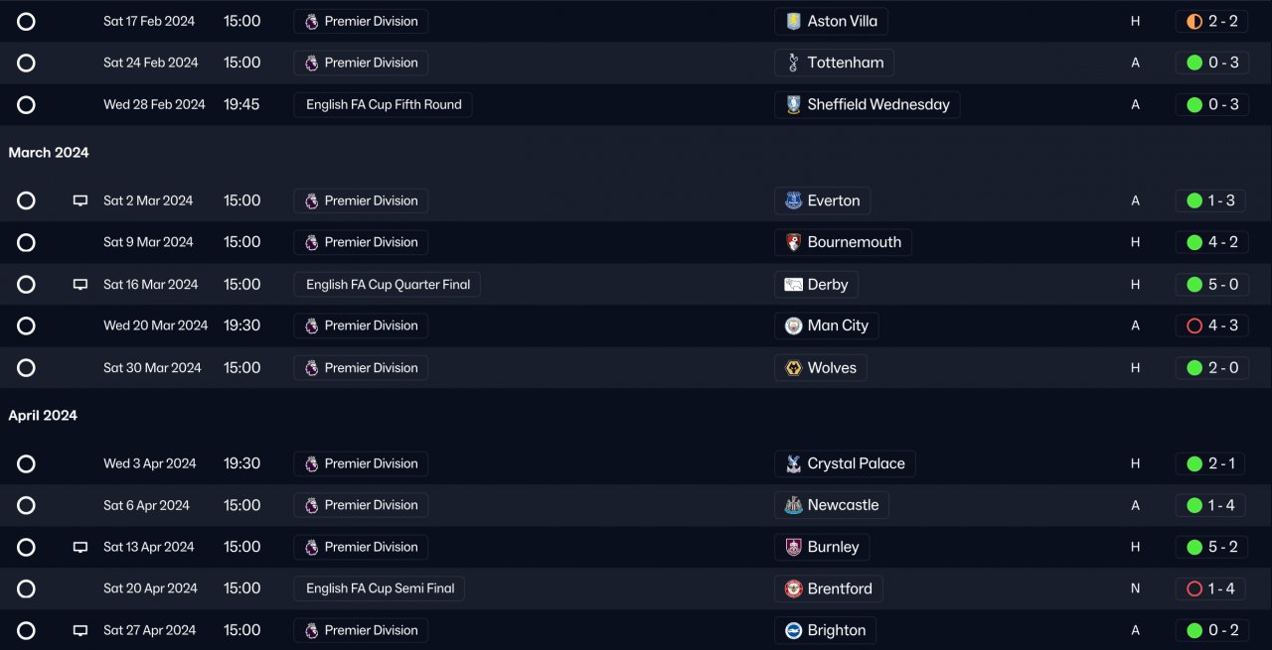
Task: Open the English FA Cup Quarter Final competition
Action: click(388, 285)
